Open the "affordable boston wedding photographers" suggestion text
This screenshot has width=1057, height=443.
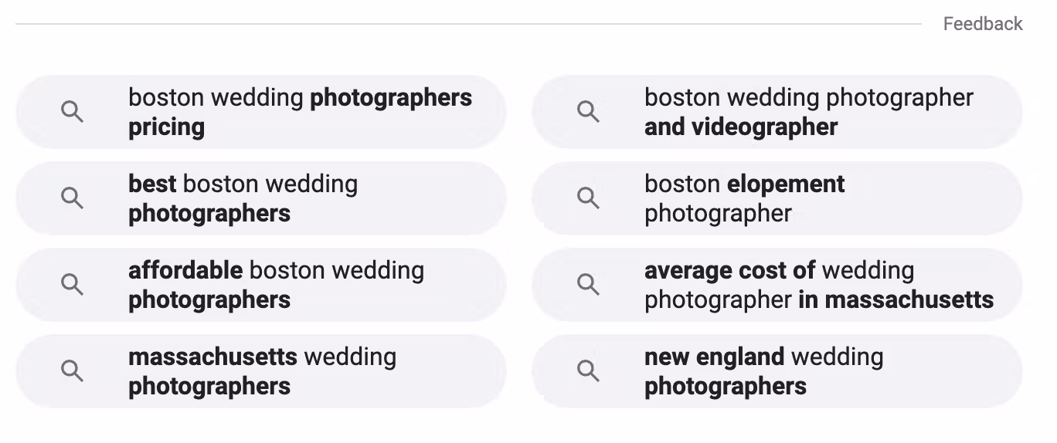point(276,285)
